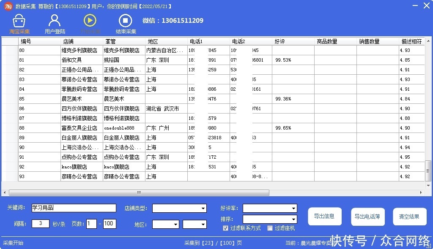The image size is (433, 249).
Task: Click the 淘宝采集 shopping bag icon
Action: [x=19, y=20]
